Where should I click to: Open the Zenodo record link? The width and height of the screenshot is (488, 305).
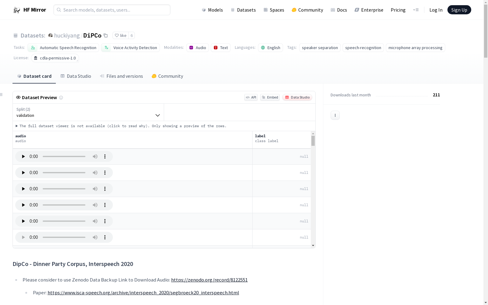[209, 280]
